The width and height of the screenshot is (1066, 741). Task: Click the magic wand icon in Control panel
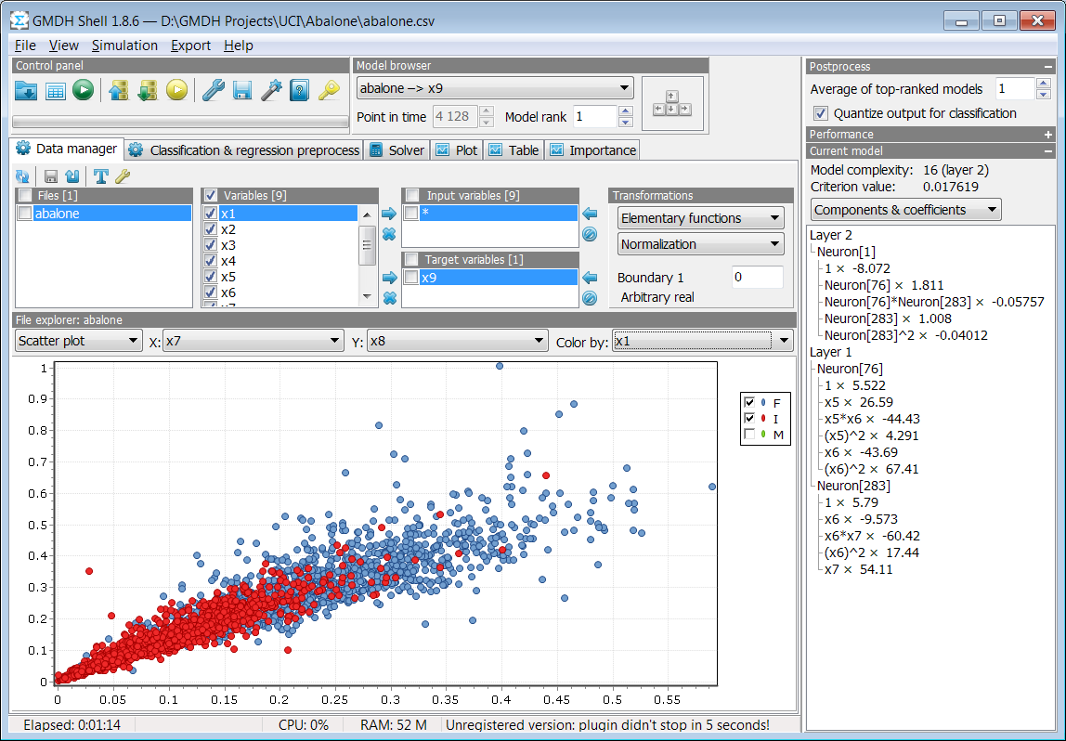pyautogui.click(x=271, y=90)
